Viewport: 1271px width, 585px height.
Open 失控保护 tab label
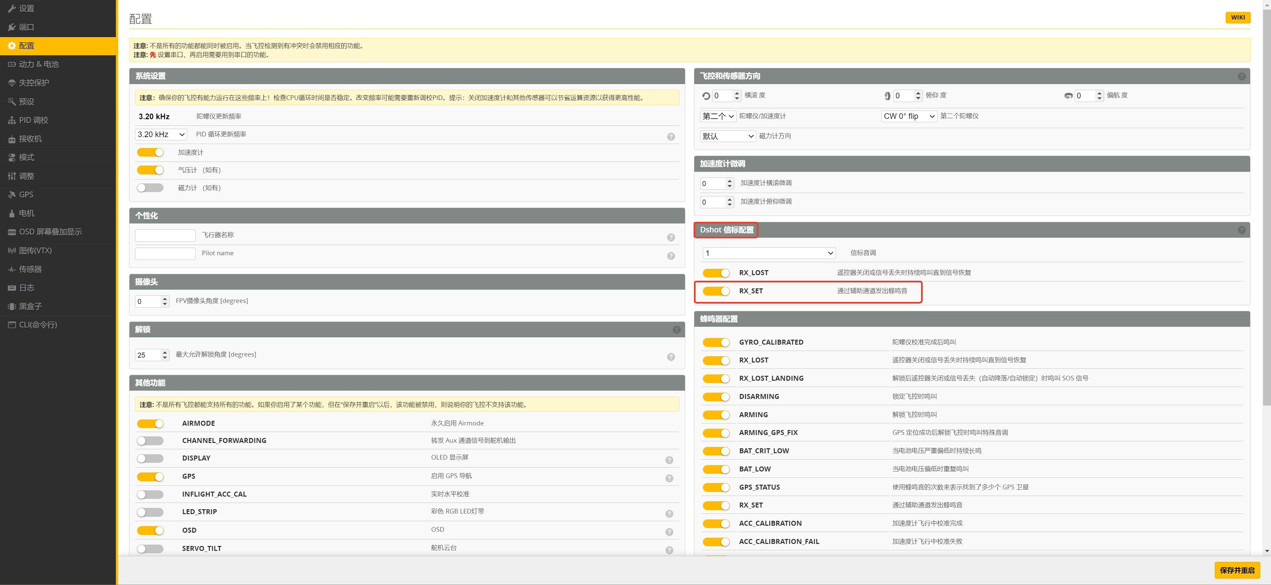[x=34, y=83]
